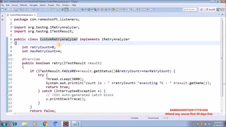Image resolution: width=226 pixels, height=127 pixels.
Task: Open the Refactor menu
Action: click(x=24, y=5)
